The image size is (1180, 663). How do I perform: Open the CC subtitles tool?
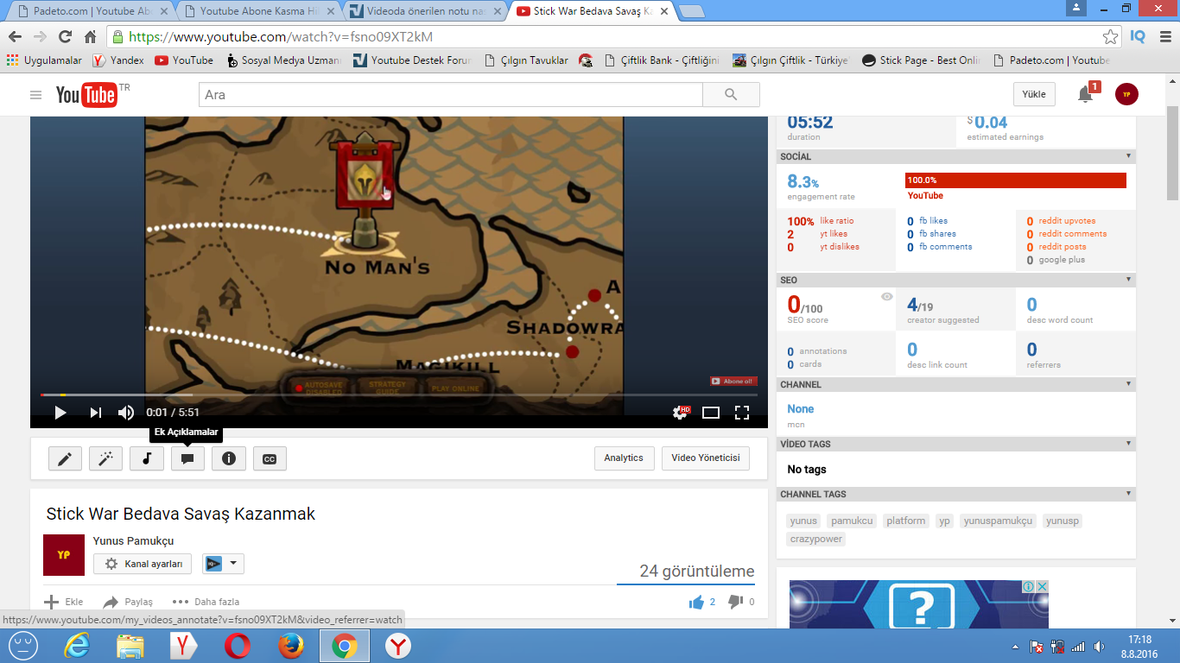[270, 458]
